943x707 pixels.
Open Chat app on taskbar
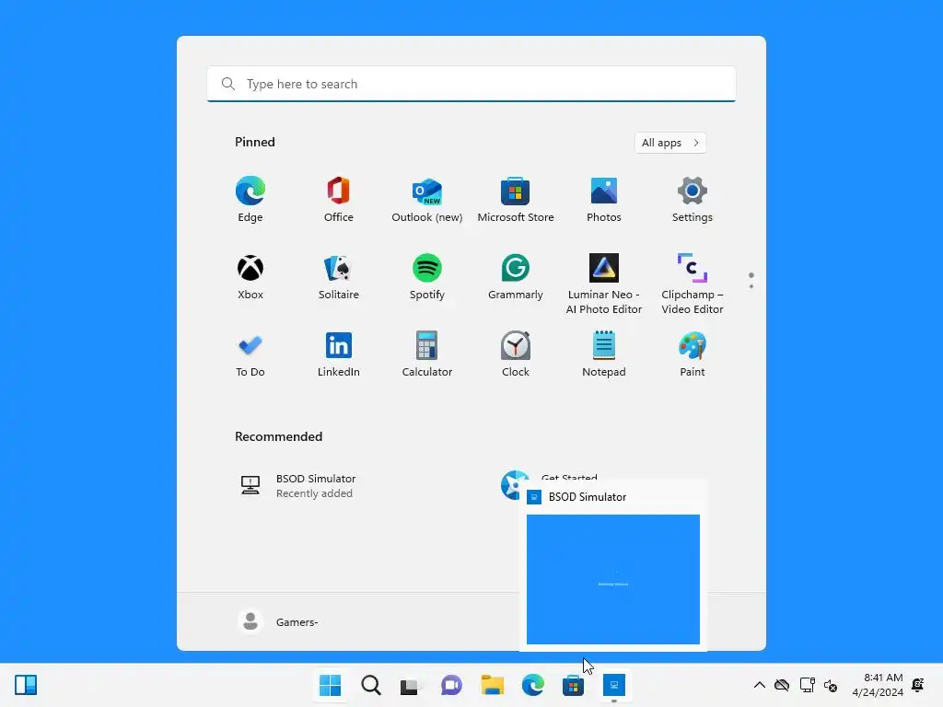451,685
